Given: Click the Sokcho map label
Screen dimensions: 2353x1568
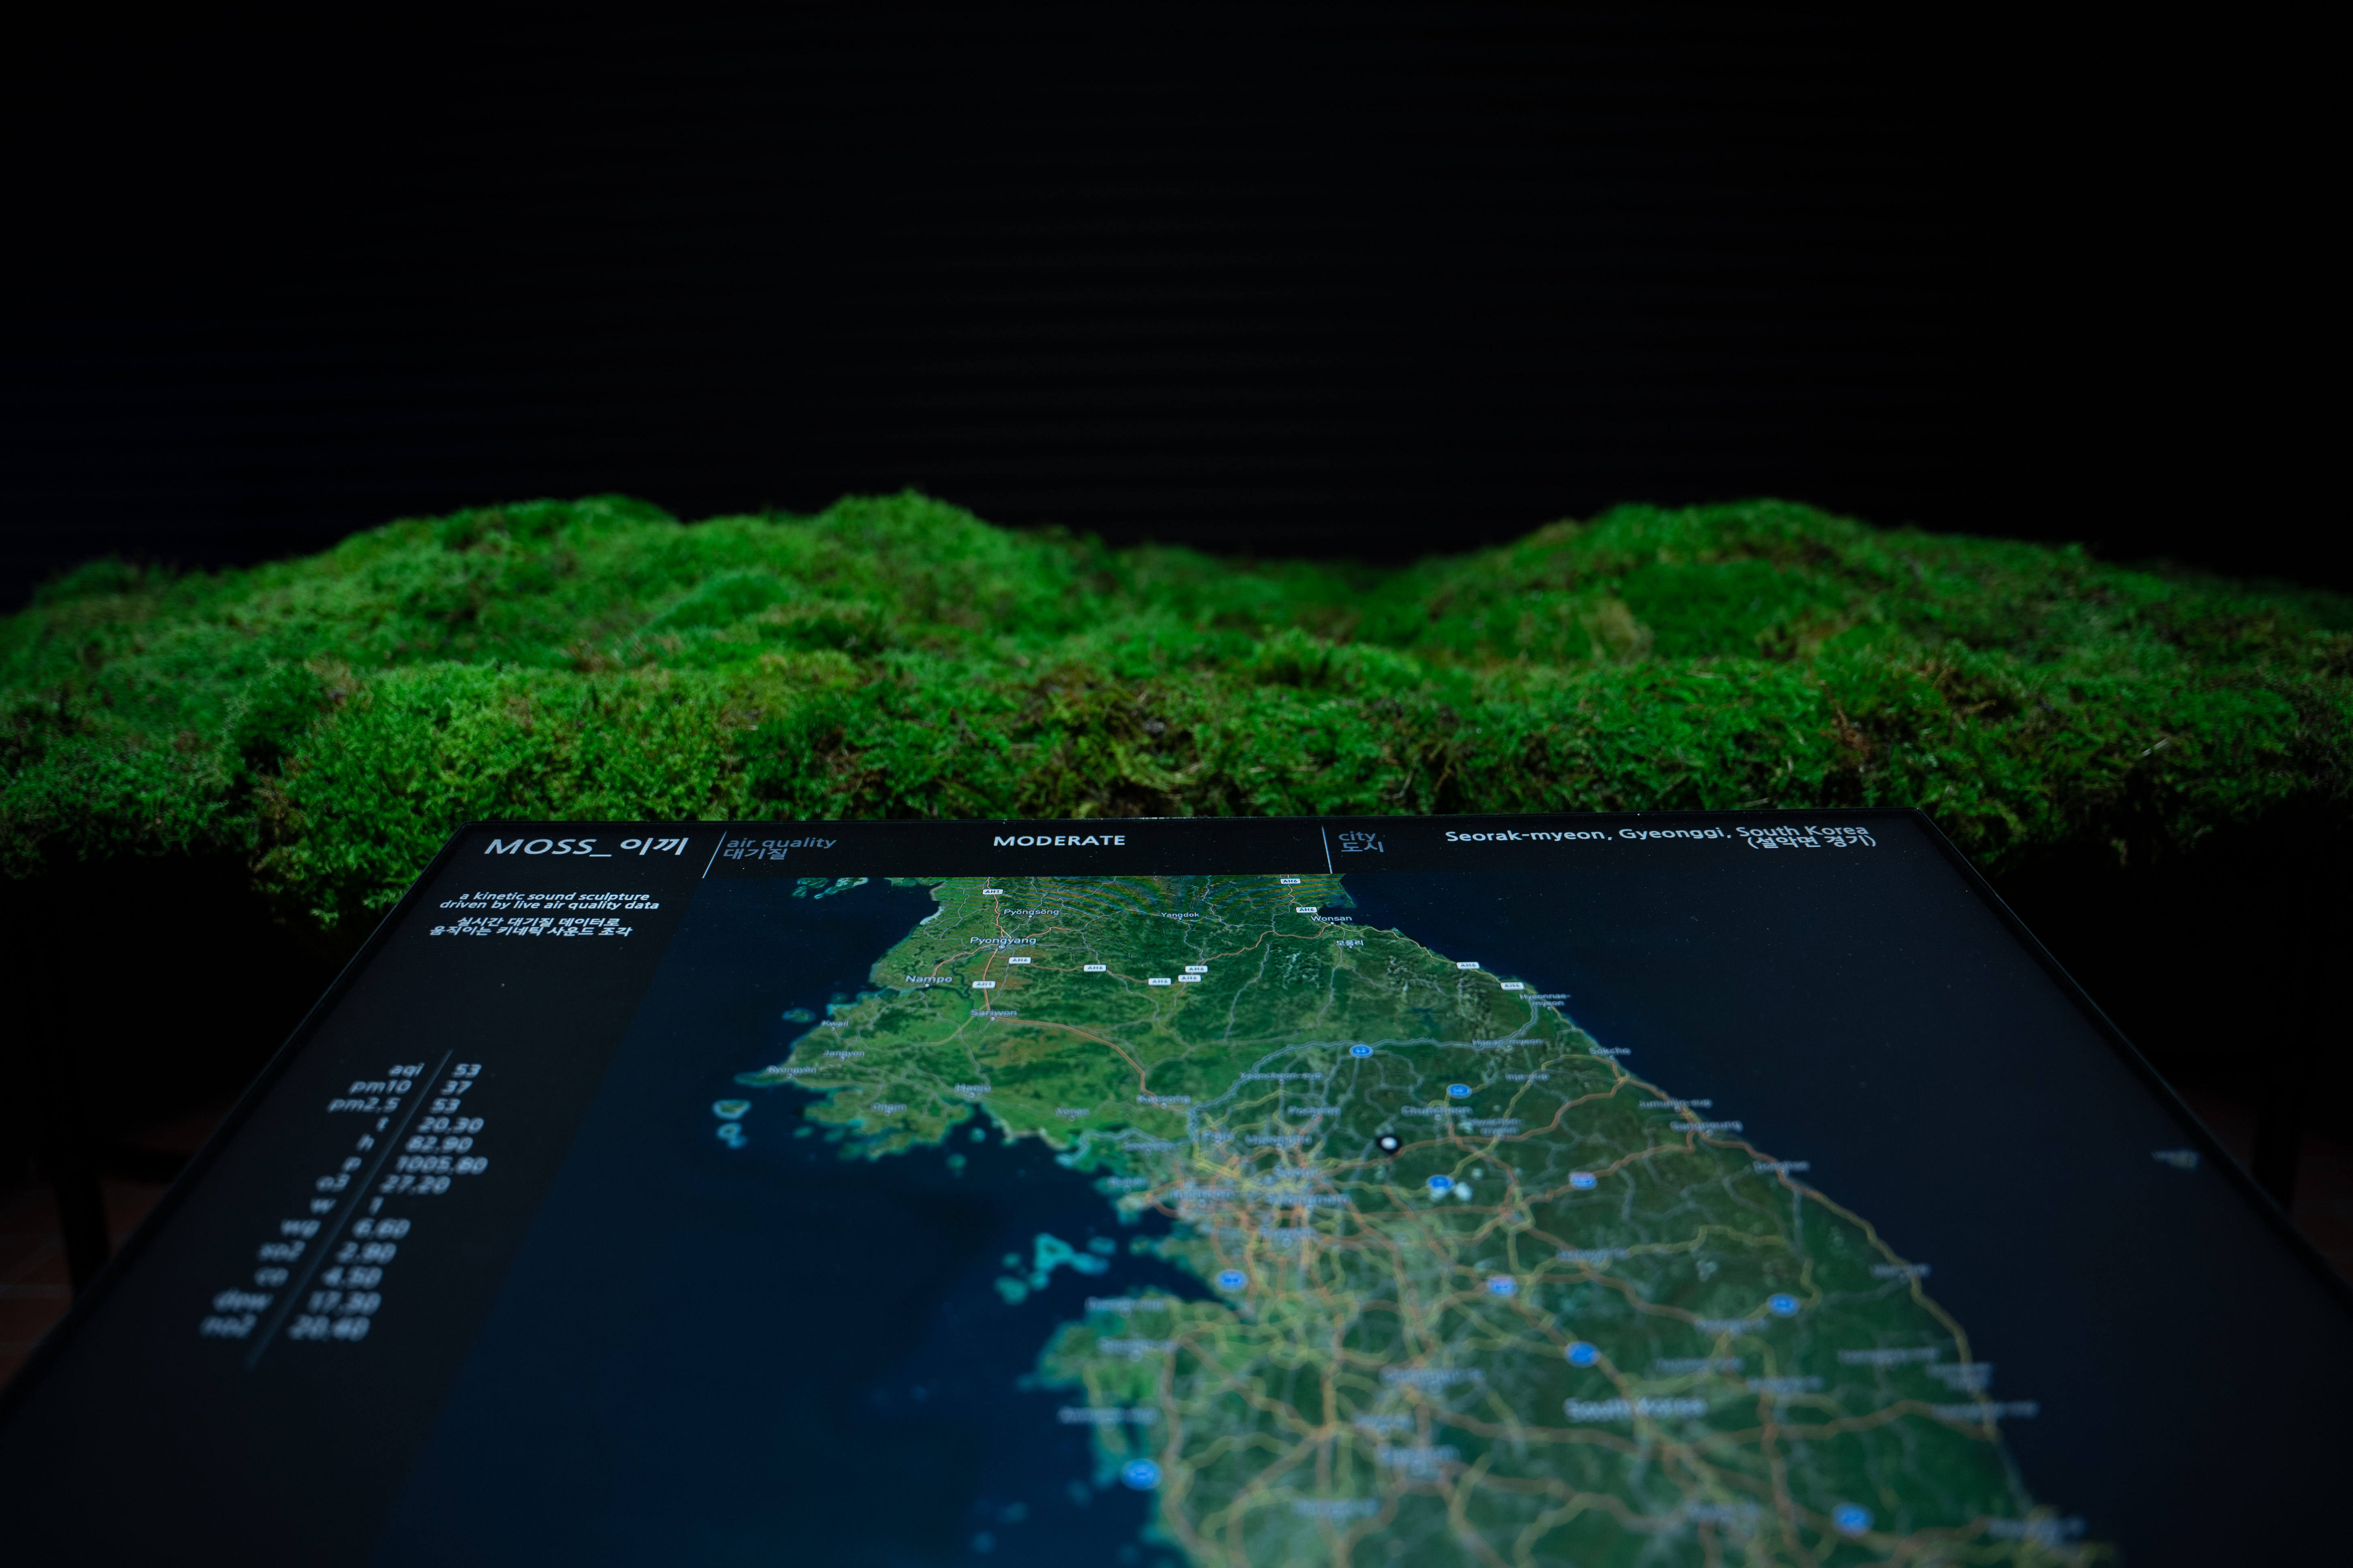Looking at the screenshot, I should pyautogui.click(x=1610, y=1051).
